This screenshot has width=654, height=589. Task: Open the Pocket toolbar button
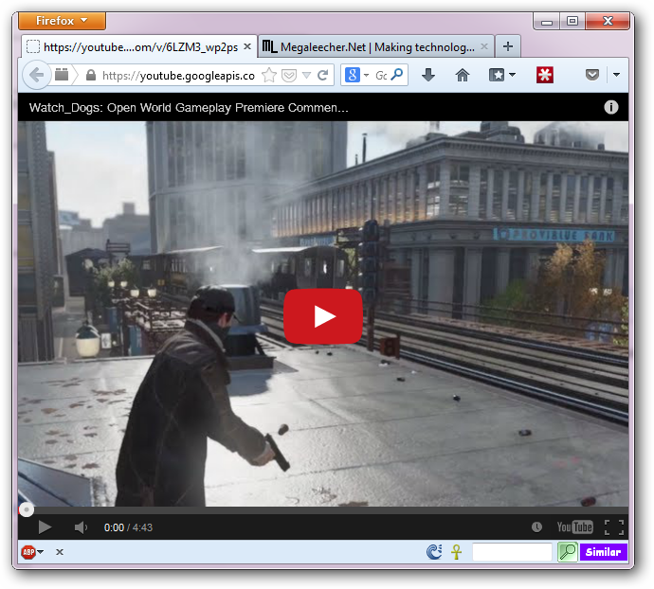pyautogui.click(x=592, y=75)
